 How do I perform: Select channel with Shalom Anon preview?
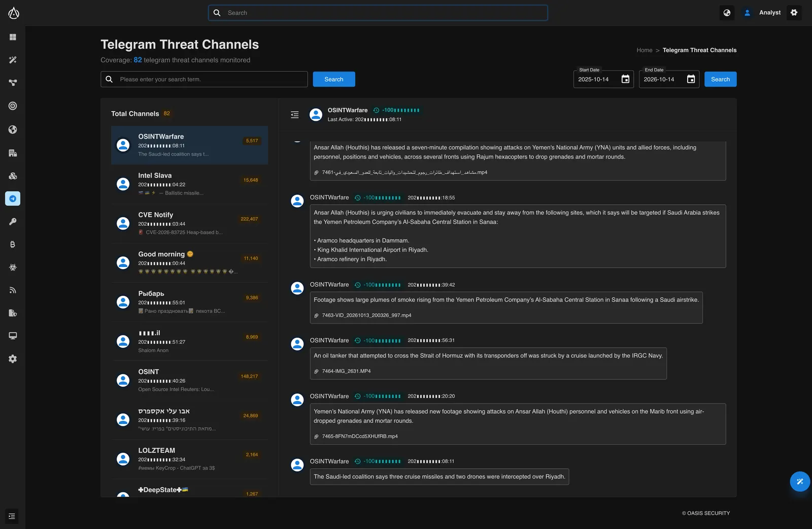pos(189,341)
